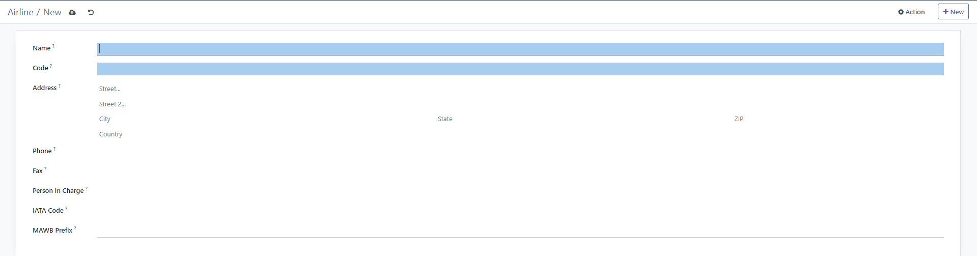Click the MAWB Prefix input field
The width and height of the screenshot is (977, 256).
point(519,231)
